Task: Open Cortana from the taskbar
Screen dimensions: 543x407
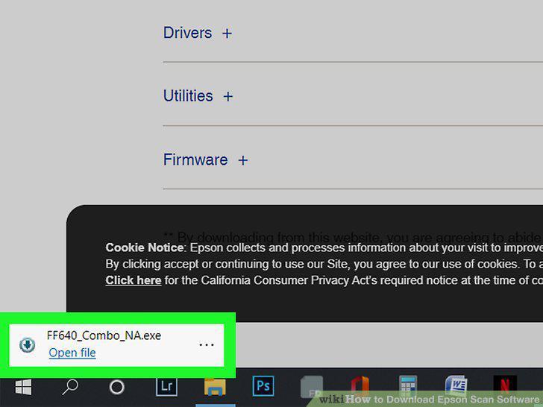Action: click(116, 388)
